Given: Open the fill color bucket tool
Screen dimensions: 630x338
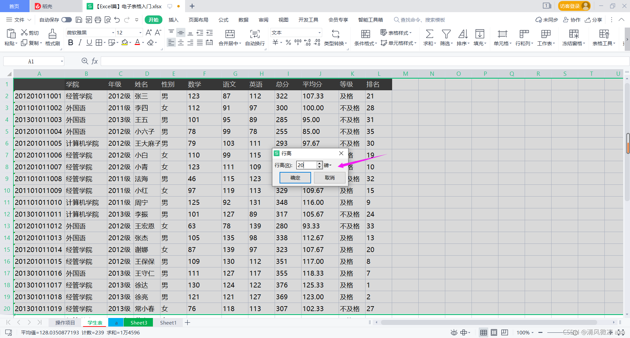Looking at the screenshot, I should [x=124, y=43].
